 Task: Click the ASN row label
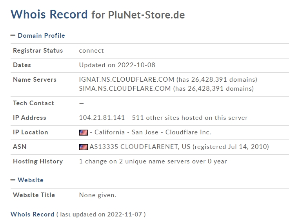pos(20,147)
